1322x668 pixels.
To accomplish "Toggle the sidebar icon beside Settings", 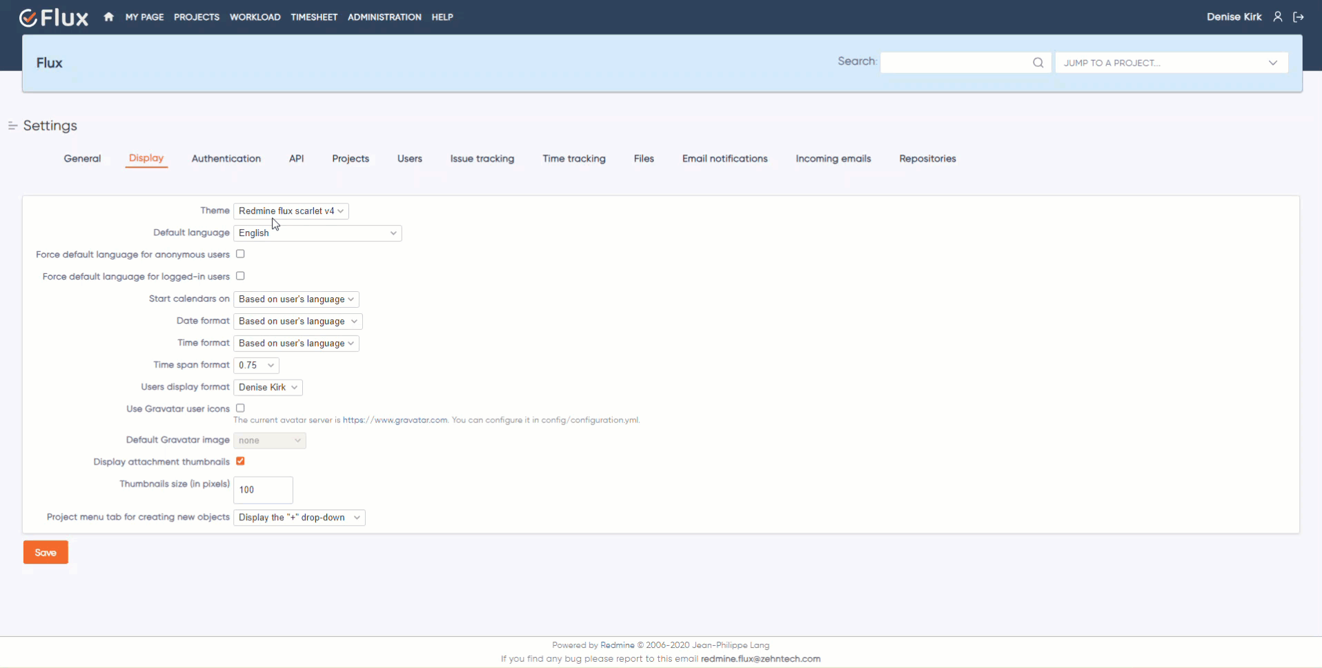I will click(x=12, y=126).
